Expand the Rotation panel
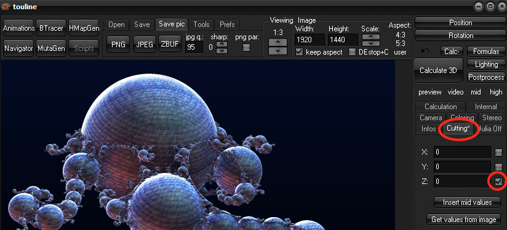The height and width of the screenshot is (230, 507). click(x=460, y=36)
